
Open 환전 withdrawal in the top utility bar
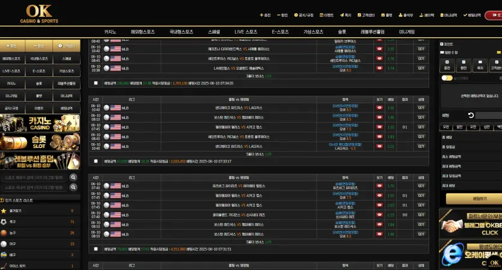[283, 15]
